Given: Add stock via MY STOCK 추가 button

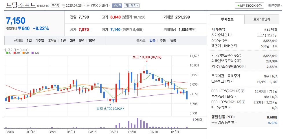Looking at the screenshot, I should [249, 5].
